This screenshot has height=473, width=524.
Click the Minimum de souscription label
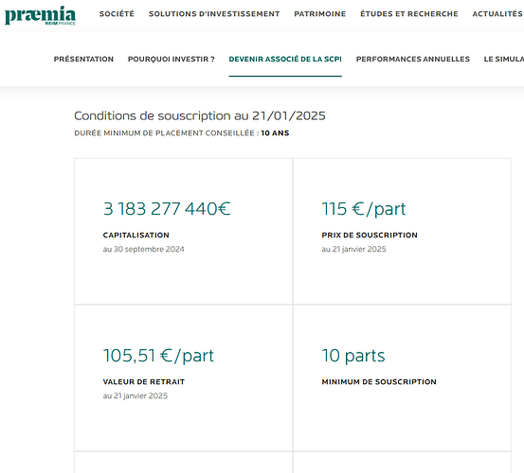[379, 382]
